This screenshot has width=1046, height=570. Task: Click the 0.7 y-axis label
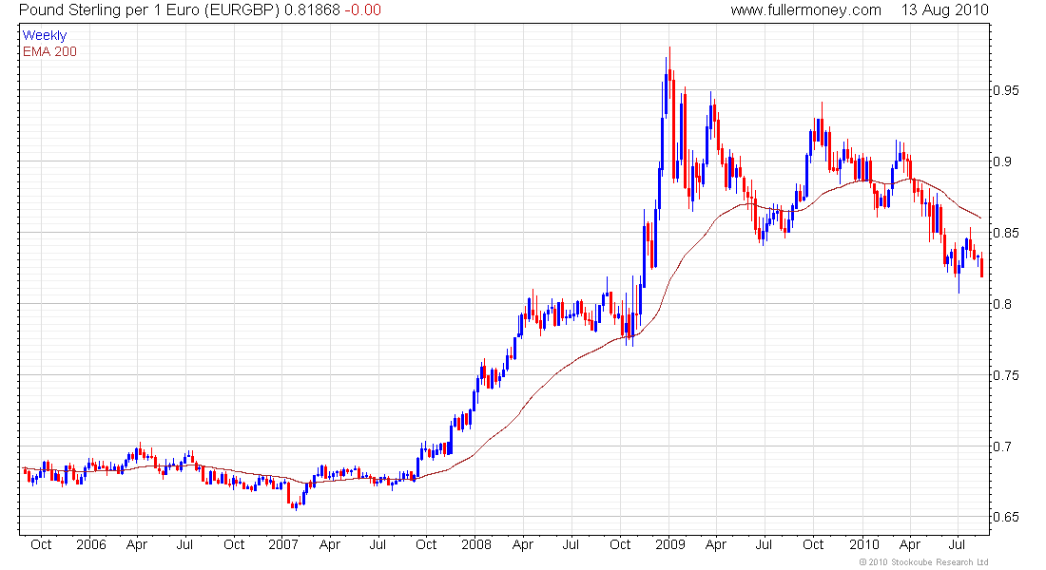(x=1002, y=446)
